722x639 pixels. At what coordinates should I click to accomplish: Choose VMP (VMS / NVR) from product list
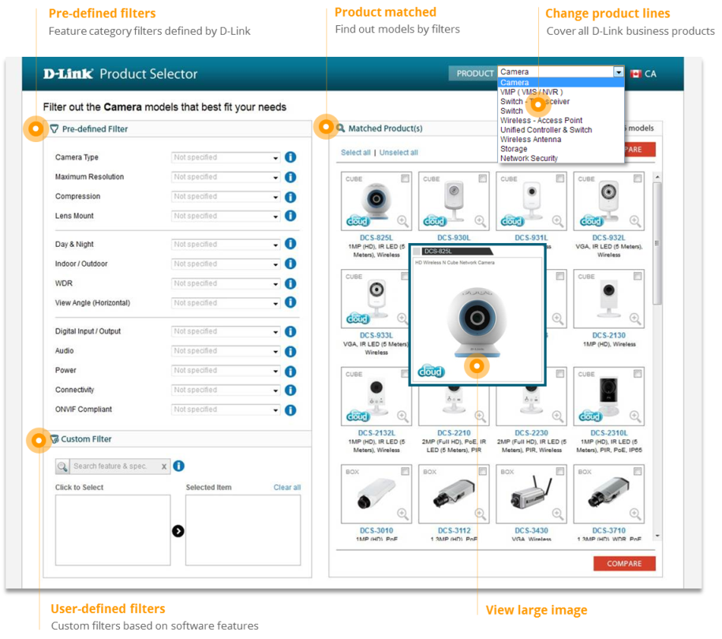coord(531,92)
